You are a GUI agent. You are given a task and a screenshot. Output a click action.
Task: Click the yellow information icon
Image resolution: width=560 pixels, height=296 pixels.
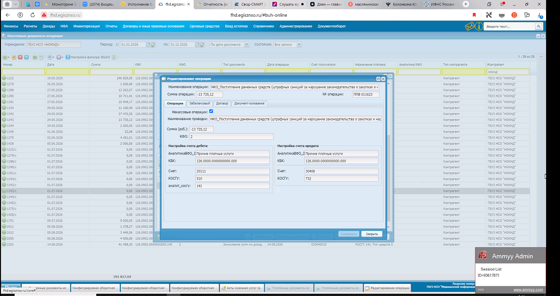click(479, 26)
